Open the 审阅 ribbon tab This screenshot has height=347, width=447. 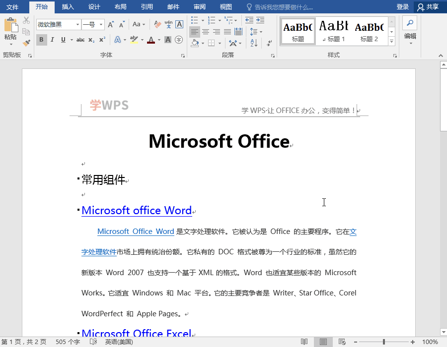tap(199, 7)
